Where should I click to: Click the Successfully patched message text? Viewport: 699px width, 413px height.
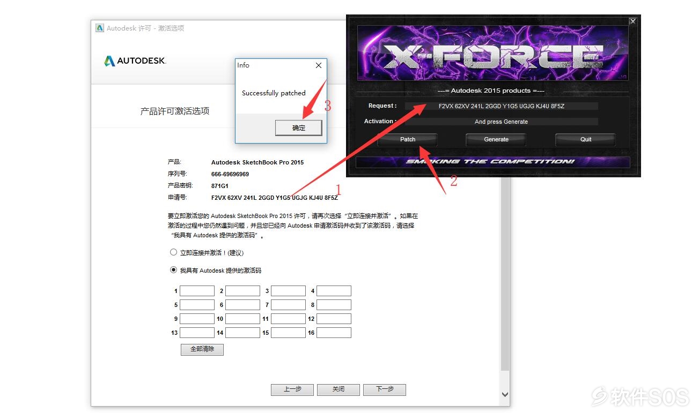[274, 93]
